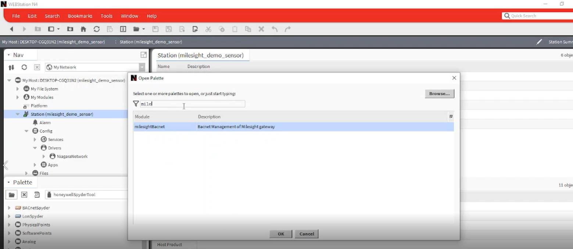
Task: Click the Quick Search field
Action: pos(537,16)
